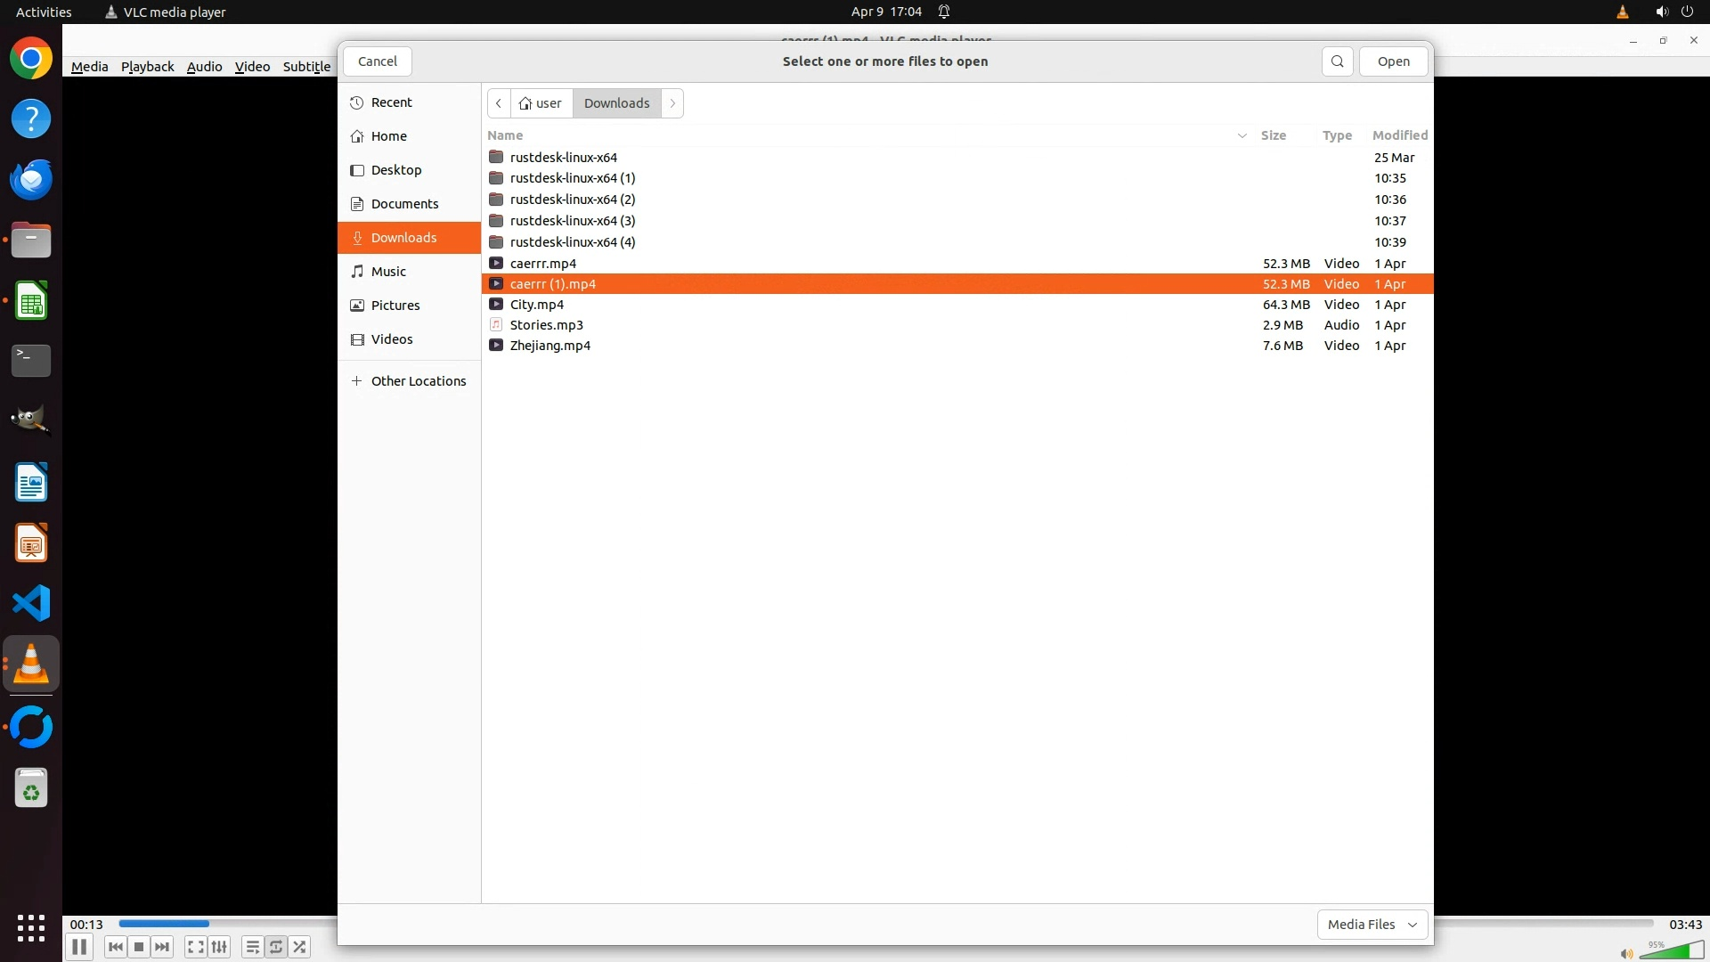
Task: Expand Media Files filter dropdown
Action: pos(1372,924)
